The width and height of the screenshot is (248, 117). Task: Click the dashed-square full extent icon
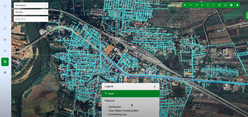[214, 5]
